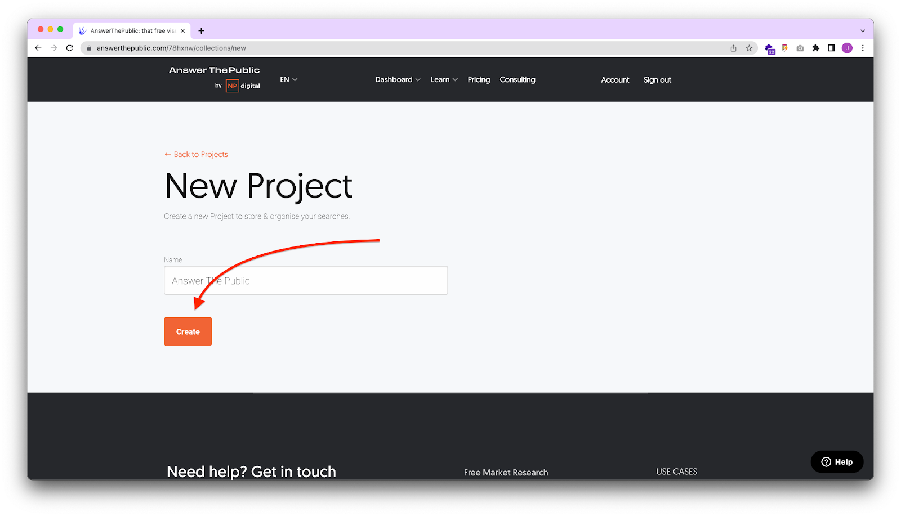
Task: Toggle the browser side panel icon
Action: coord(831,48)
